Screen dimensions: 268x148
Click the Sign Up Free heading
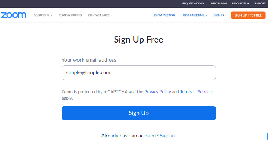pos(138,40)
